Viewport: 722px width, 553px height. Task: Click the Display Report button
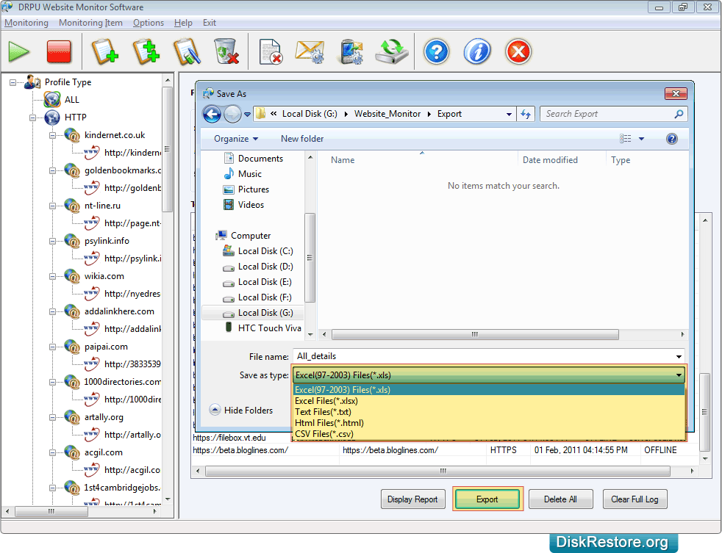[412, 499]
